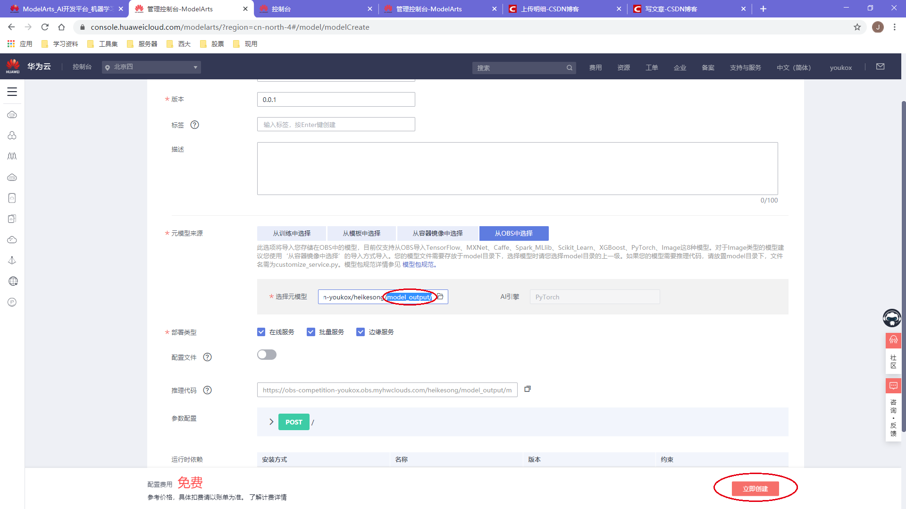Click the search magnifier icon

[570, 68]
